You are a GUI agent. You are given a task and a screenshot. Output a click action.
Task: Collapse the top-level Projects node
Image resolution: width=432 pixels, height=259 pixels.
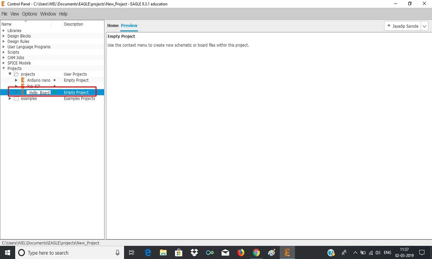tap(3, 68)
